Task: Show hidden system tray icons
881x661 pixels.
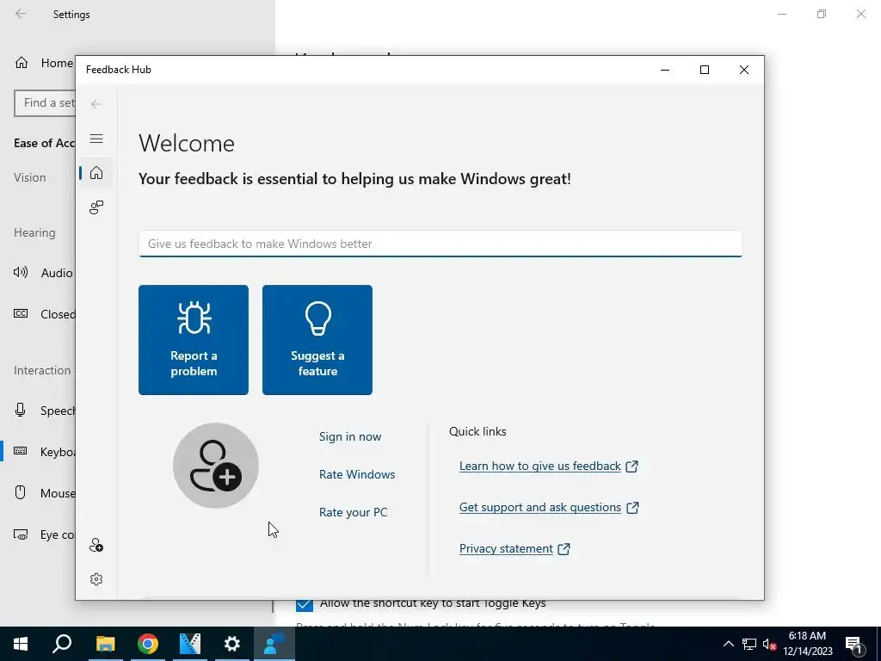Action: (x=728, y=644)
